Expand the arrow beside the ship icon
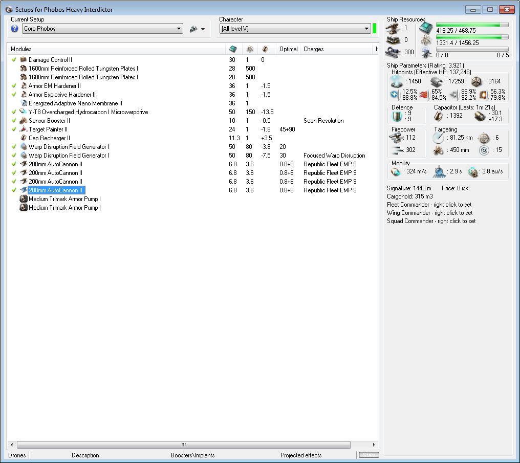This screenshot has height=463, width=520. [203, 29]
